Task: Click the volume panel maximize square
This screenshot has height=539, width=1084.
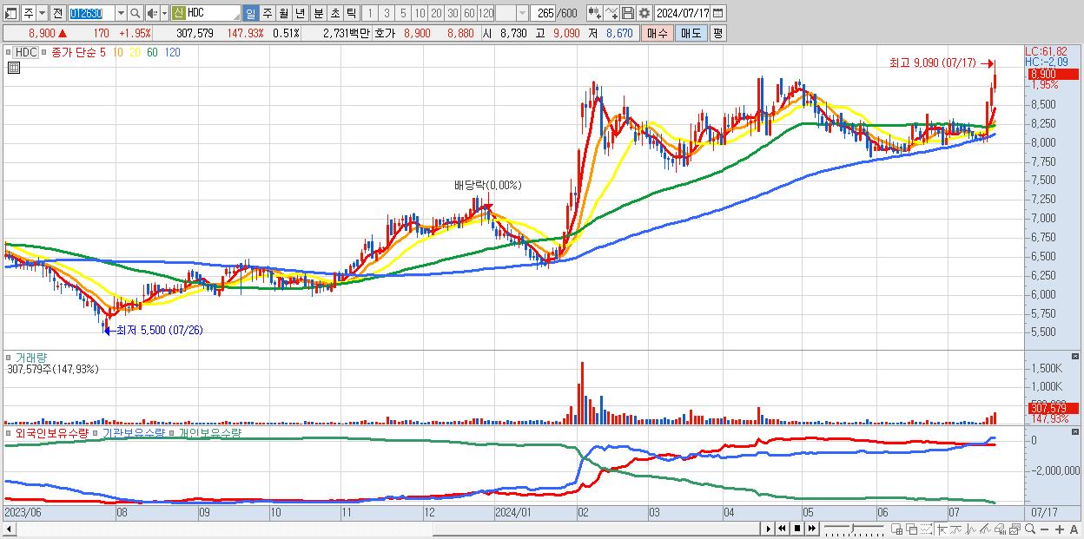Action: point(1077,357)
